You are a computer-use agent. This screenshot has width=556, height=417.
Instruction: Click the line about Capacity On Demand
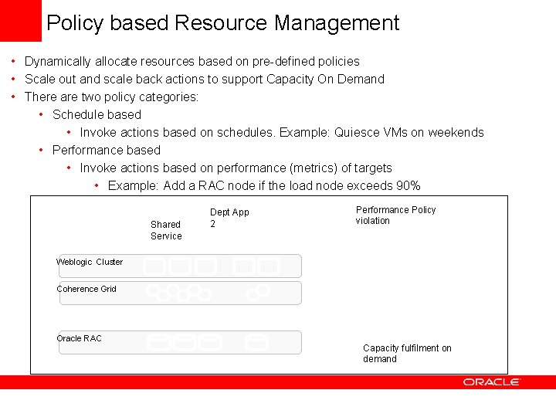click(204, 79)
